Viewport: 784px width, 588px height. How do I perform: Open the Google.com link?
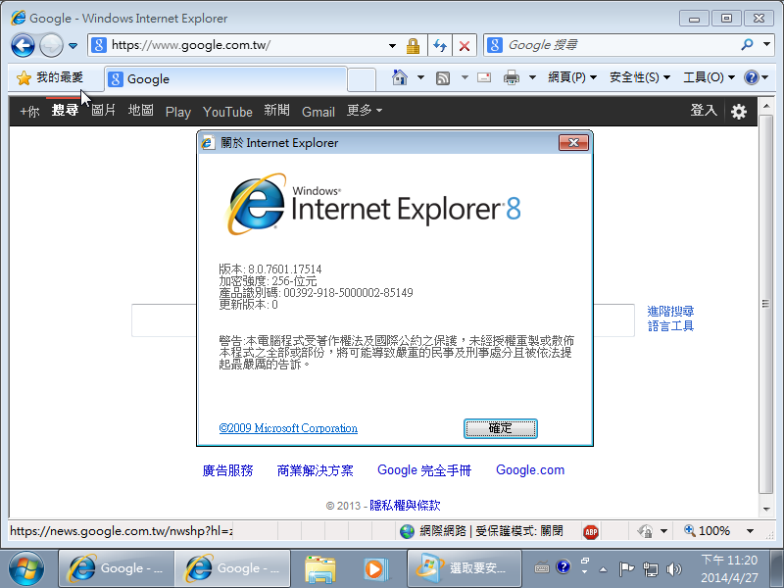click(530, 470)
